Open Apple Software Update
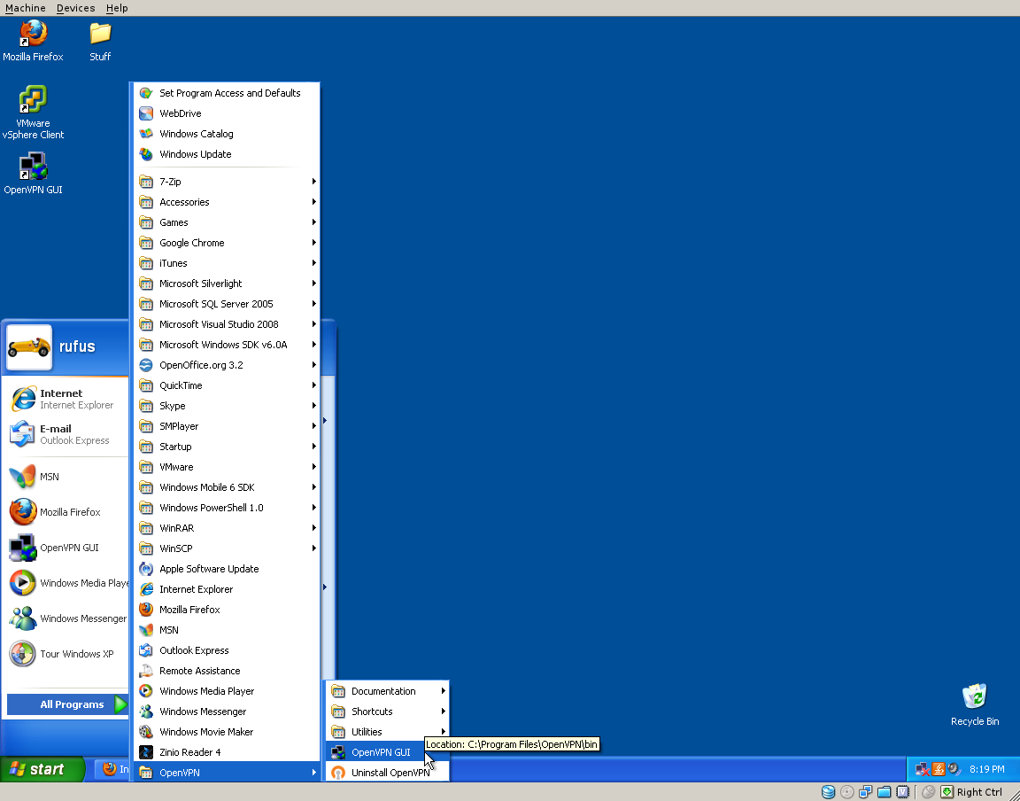Image resolution: width=1020 pixels, height=801 pixels. 227,569
